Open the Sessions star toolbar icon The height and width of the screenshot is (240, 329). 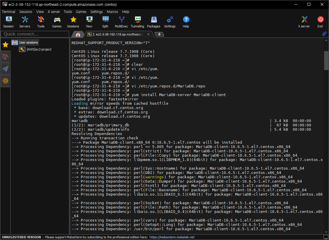click(73, 22)
